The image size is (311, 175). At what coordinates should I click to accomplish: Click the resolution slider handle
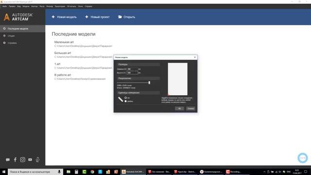[x=149, y=83]
